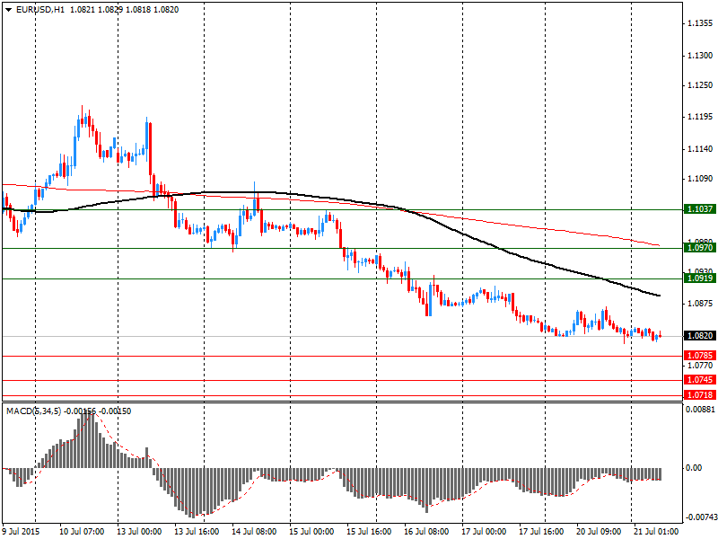This screenshot has height=539, width=718.
Task: Select the 1.0919 green level label
Action: coord(700,278)
